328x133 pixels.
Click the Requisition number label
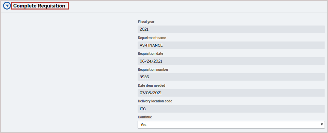(153, 69)
